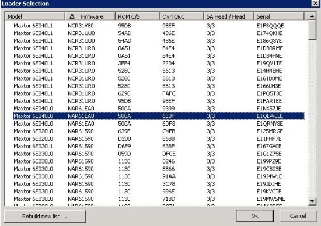Click the Rebuild new list button

coord(44,217)
